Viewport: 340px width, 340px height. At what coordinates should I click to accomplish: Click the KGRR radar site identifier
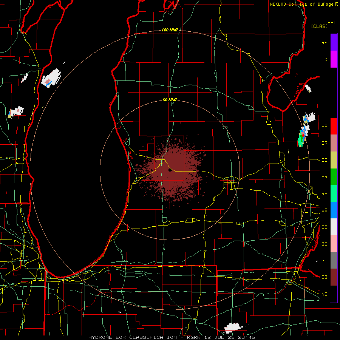point(194,337)
